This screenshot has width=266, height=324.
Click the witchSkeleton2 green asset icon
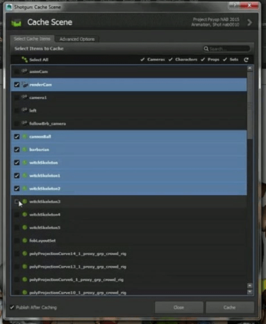(x=25, y=189)
